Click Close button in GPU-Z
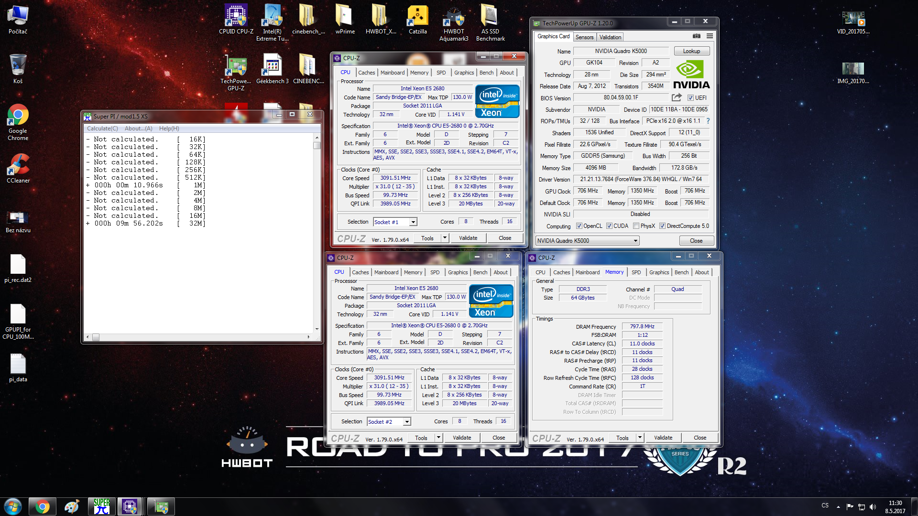The width and height of the screenshot is (918, 516). click(696, 241)
